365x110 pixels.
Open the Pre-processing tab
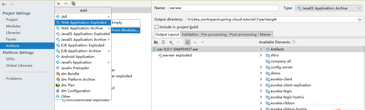(x=214, y=34)
